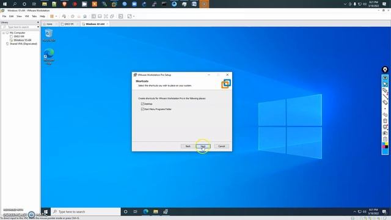Cancel the VMware Workstation Pro setup
This screenshot has width=391, height=220.
click(222, 146)
